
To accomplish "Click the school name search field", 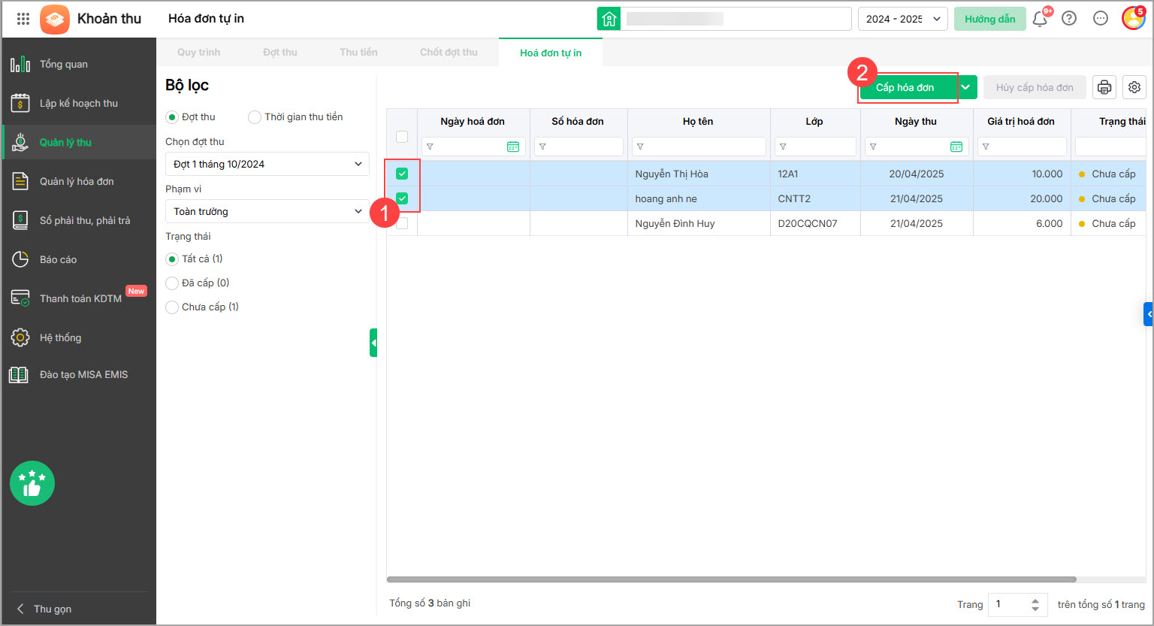I will pyautogui.click(x=736, y=19).
